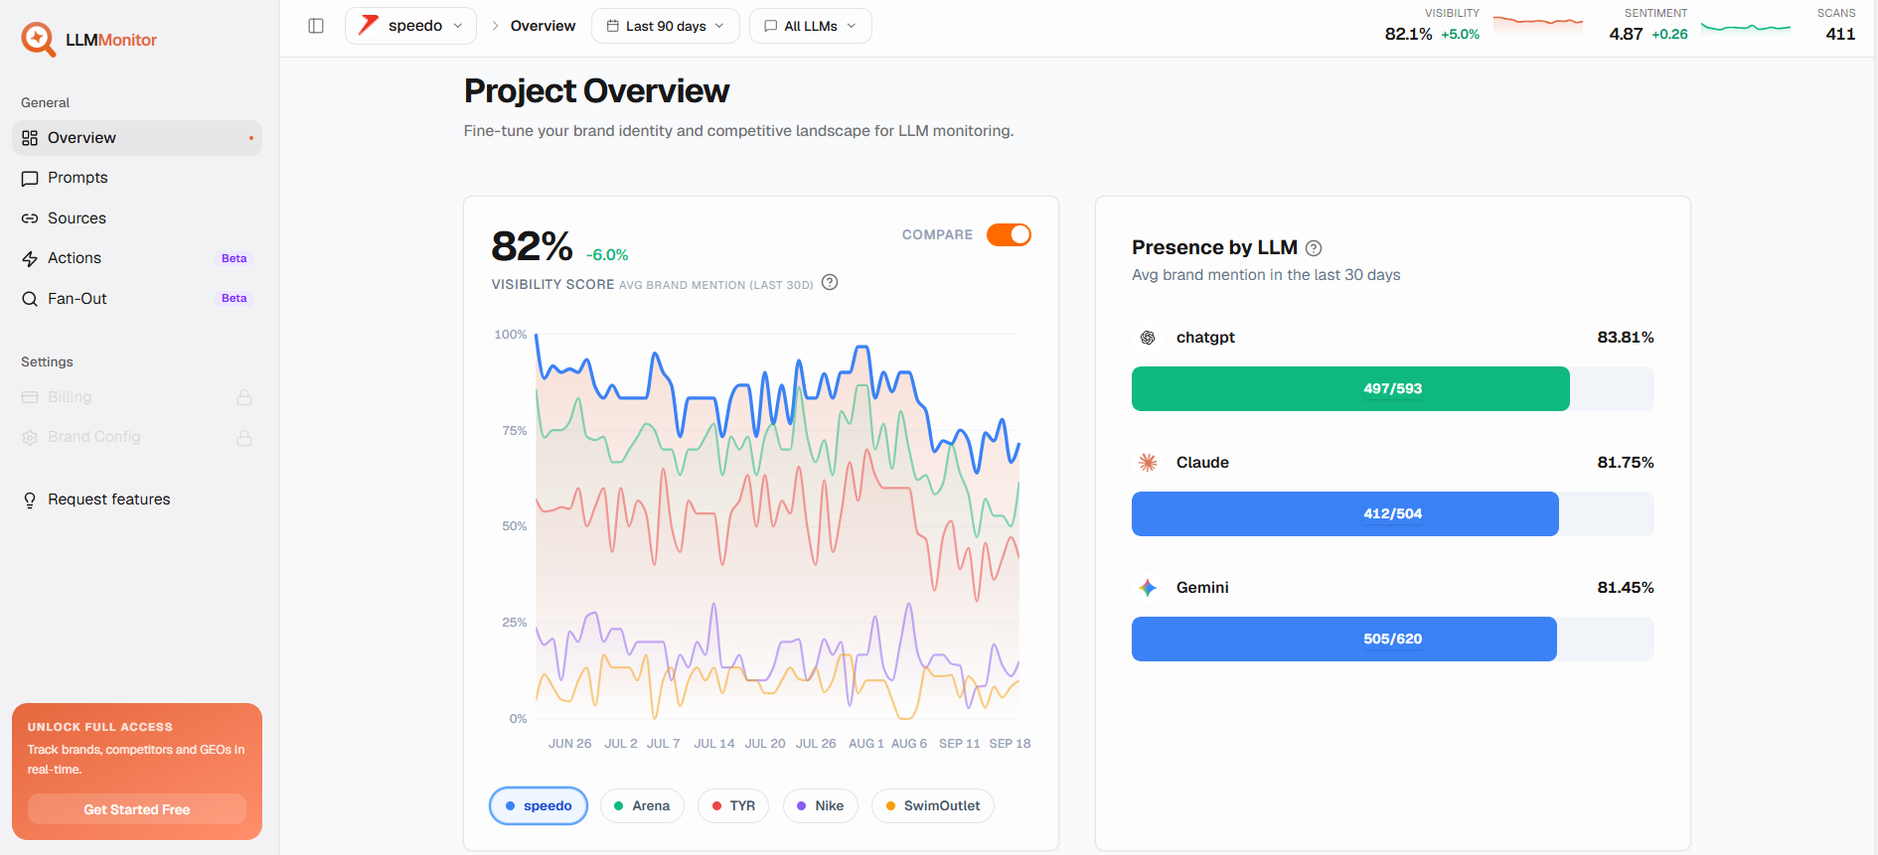
Task: Toggle TYR series in chart legend
Action: 733,805
